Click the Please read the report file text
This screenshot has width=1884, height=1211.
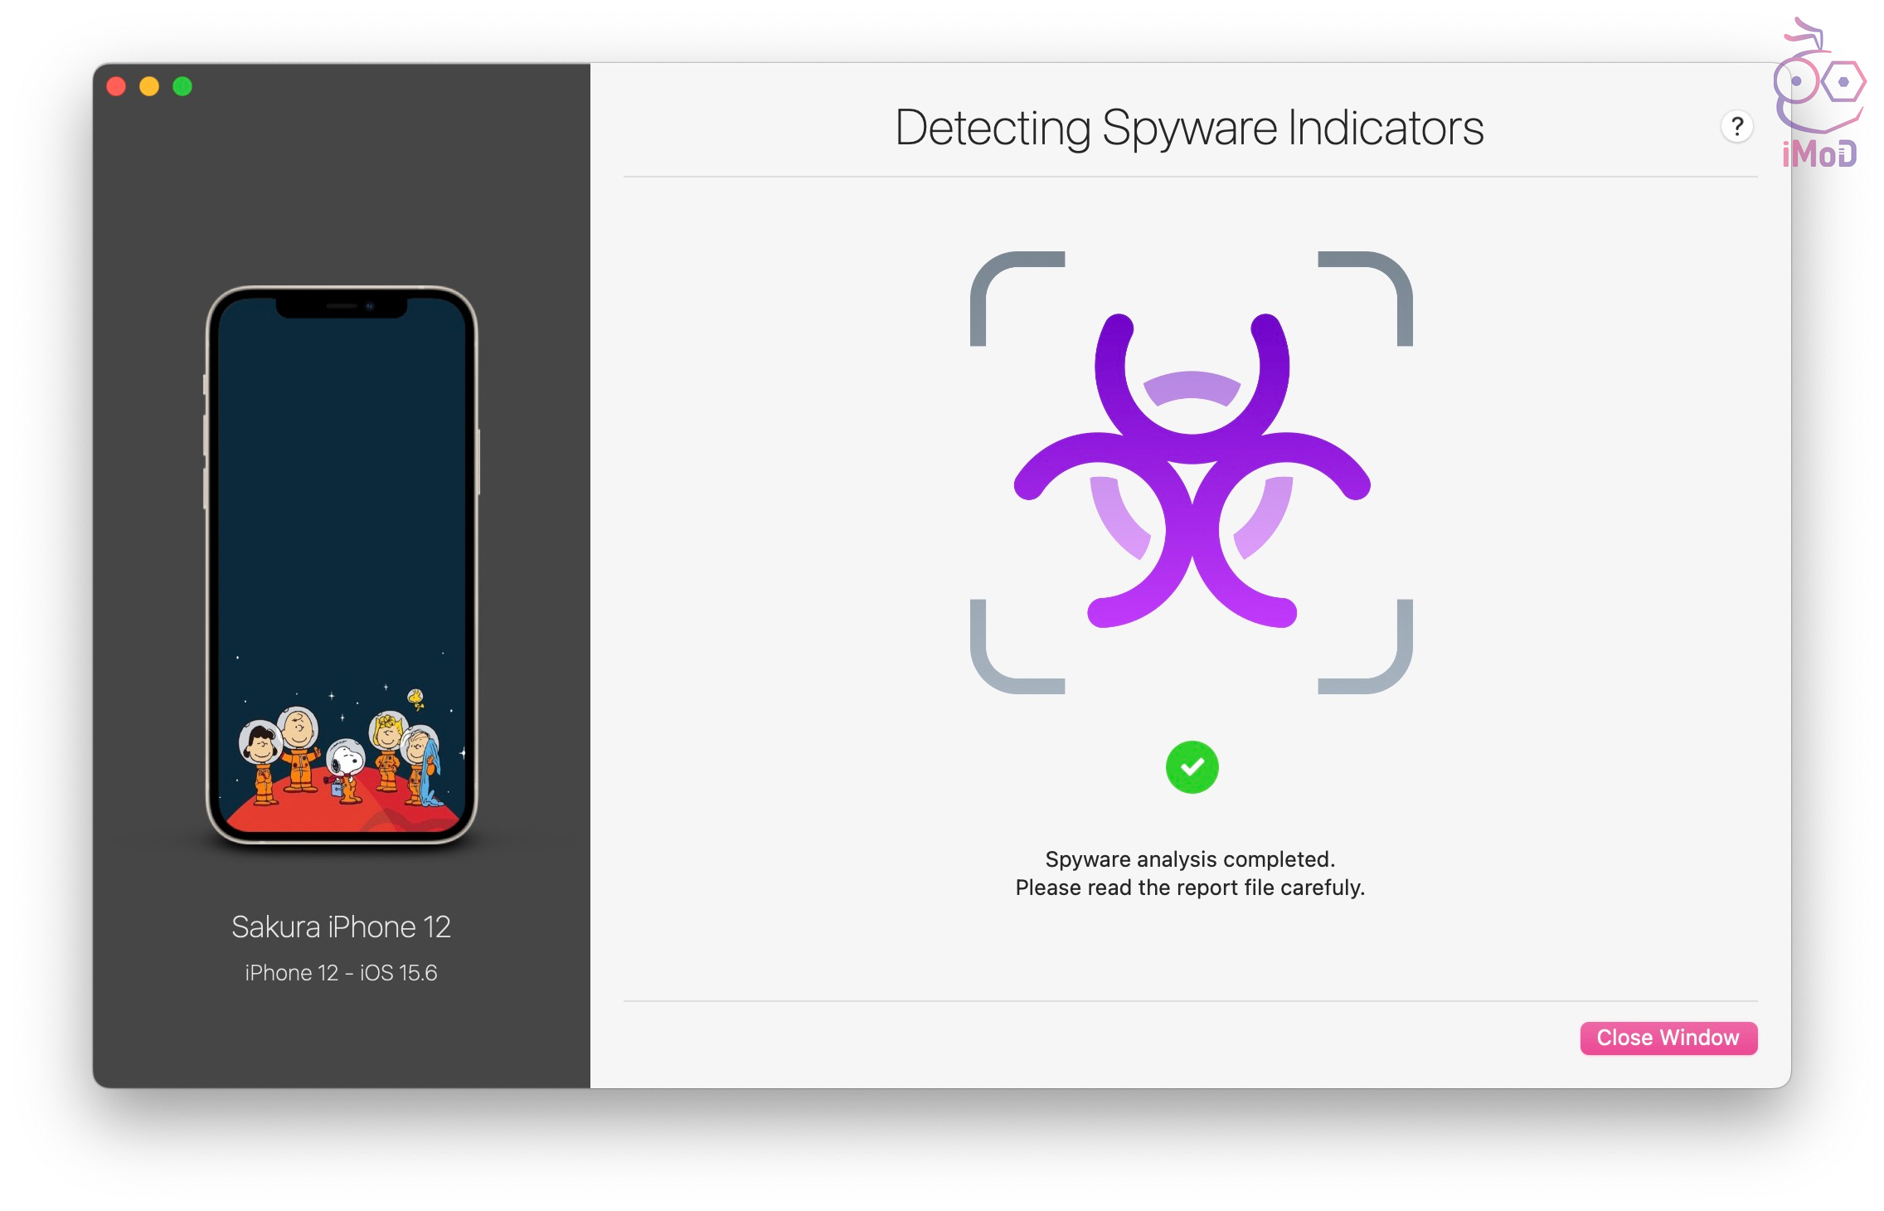point(1190,888)
